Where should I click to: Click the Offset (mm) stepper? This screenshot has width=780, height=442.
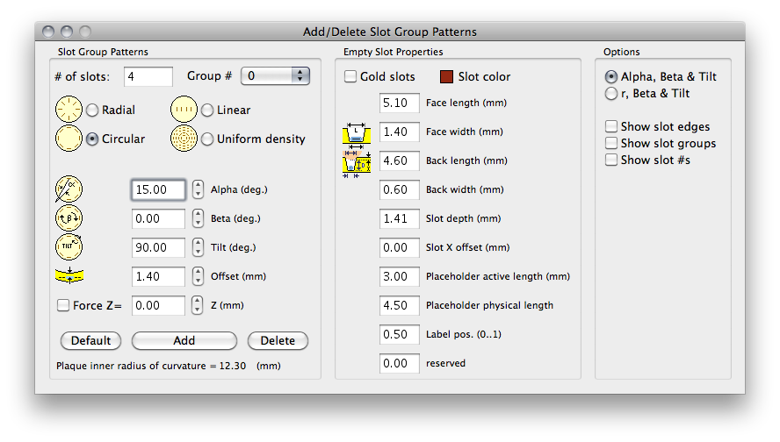198,276
